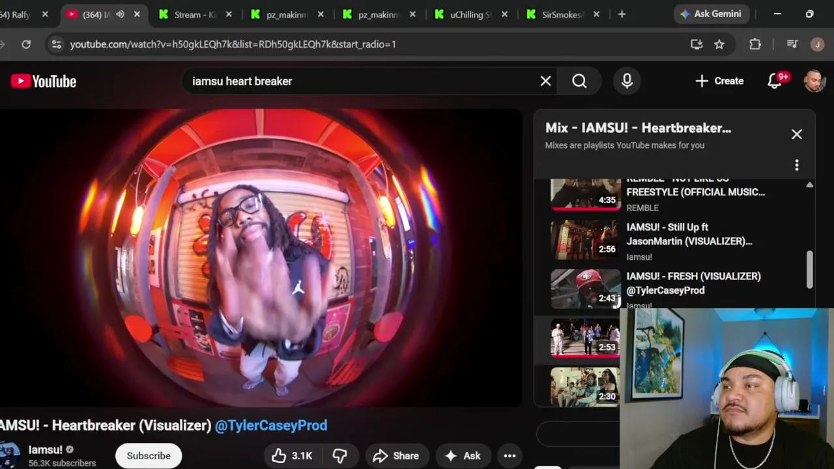Dislike the video with thumbs down

coord(339,455)
